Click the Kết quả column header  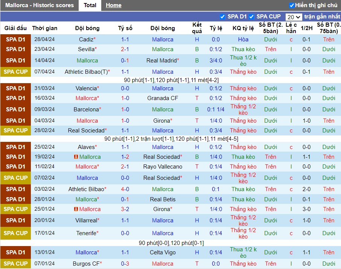(x=197, y=28)
